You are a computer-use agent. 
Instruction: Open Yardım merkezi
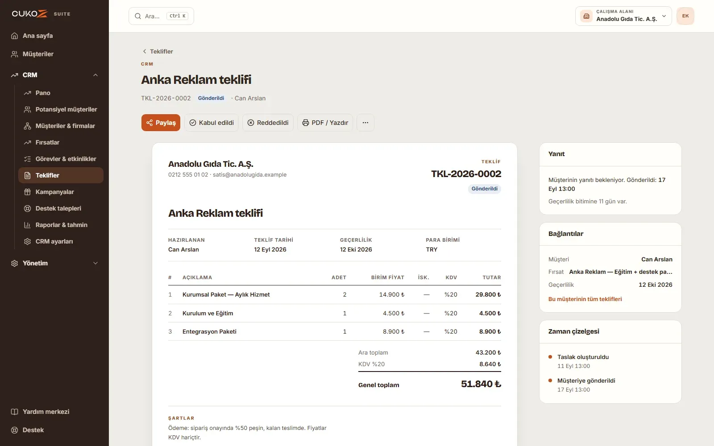coord(54,412)
